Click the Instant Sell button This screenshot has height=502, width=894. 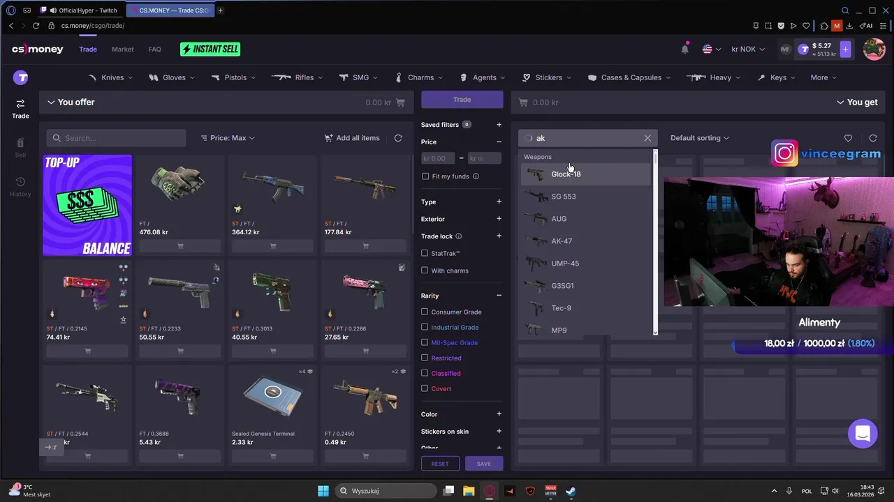[x=210, y=50]
